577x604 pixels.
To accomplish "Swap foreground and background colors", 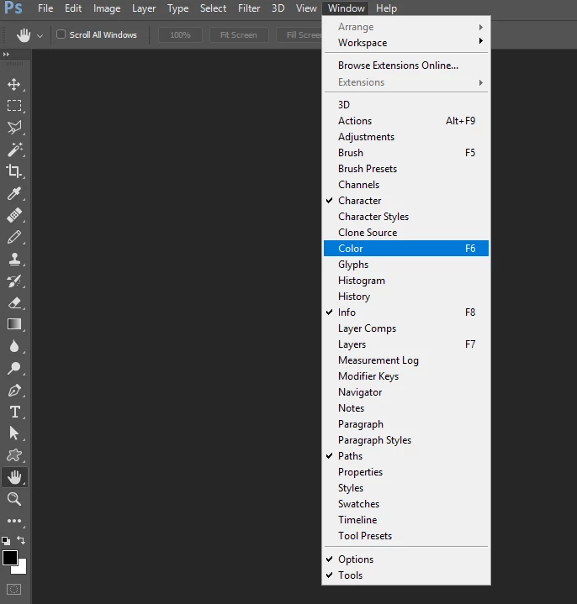I will (21, 540).
